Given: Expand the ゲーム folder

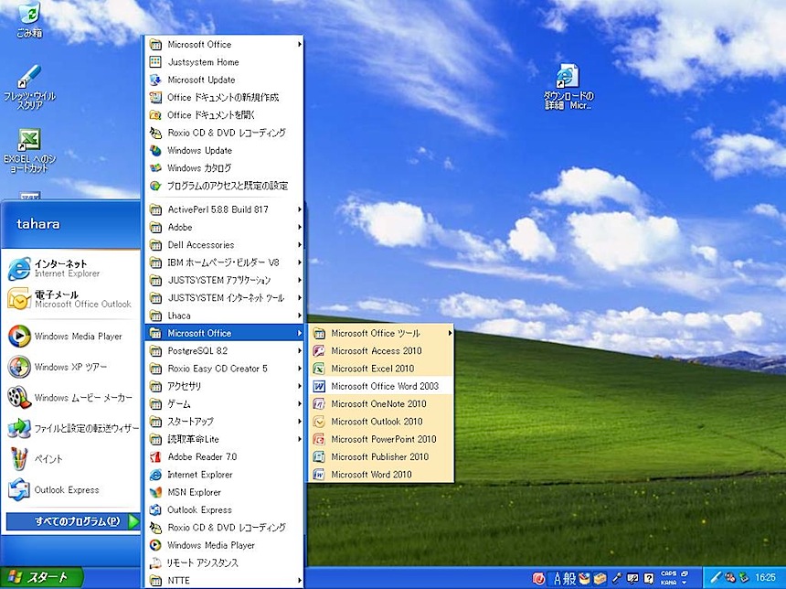Looking at the screenshot, I should 224,403.
